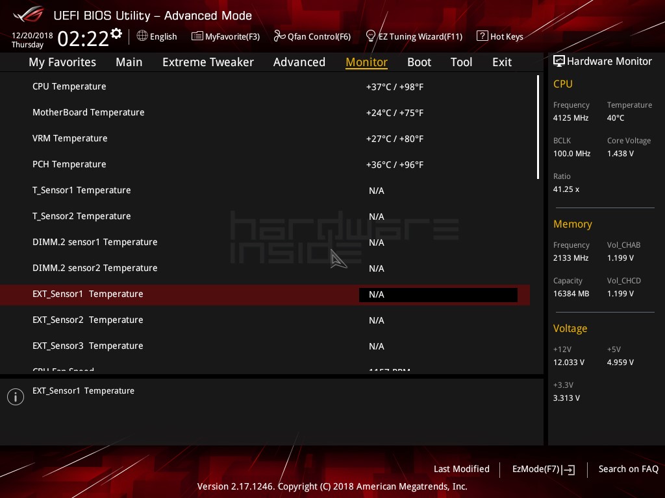Click the 41.25 x Ratio value
Viewport: 665px width, 498px height.
(566, 189)
